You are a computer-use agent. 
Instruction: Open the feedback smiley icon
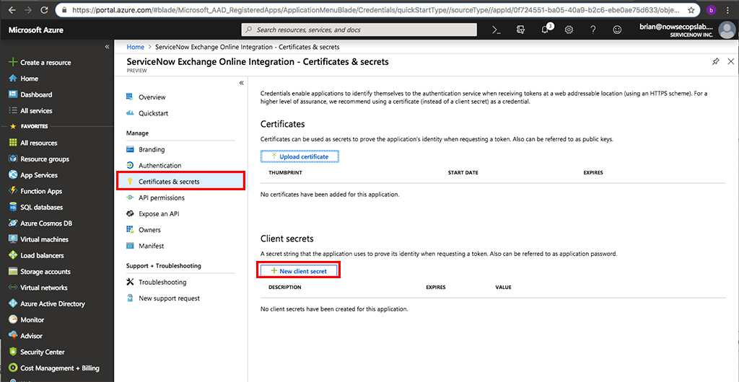pos(617,30)
